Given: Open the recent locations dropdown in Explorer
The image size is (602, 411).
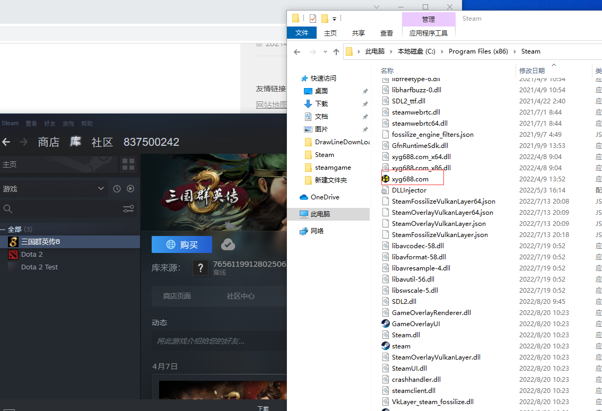Looking at the screenshot, I should point(324,52).
